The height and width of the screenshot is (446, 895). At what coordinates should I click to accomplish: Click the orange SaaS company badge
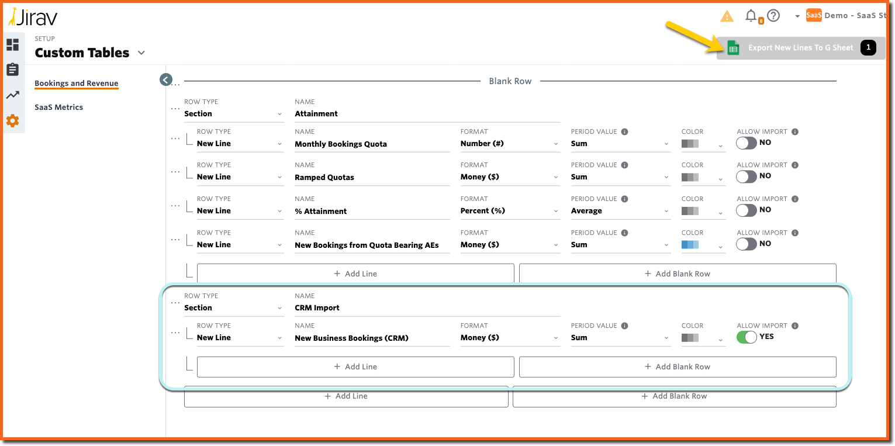click(x=814, y=16)
